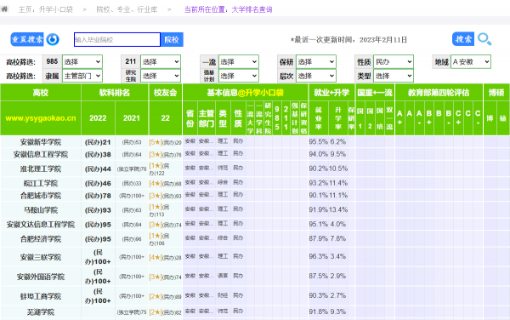This screenshot has height=320, width=510.
Task: Select 安徽新华学院 row name
Action: [41, 142]
